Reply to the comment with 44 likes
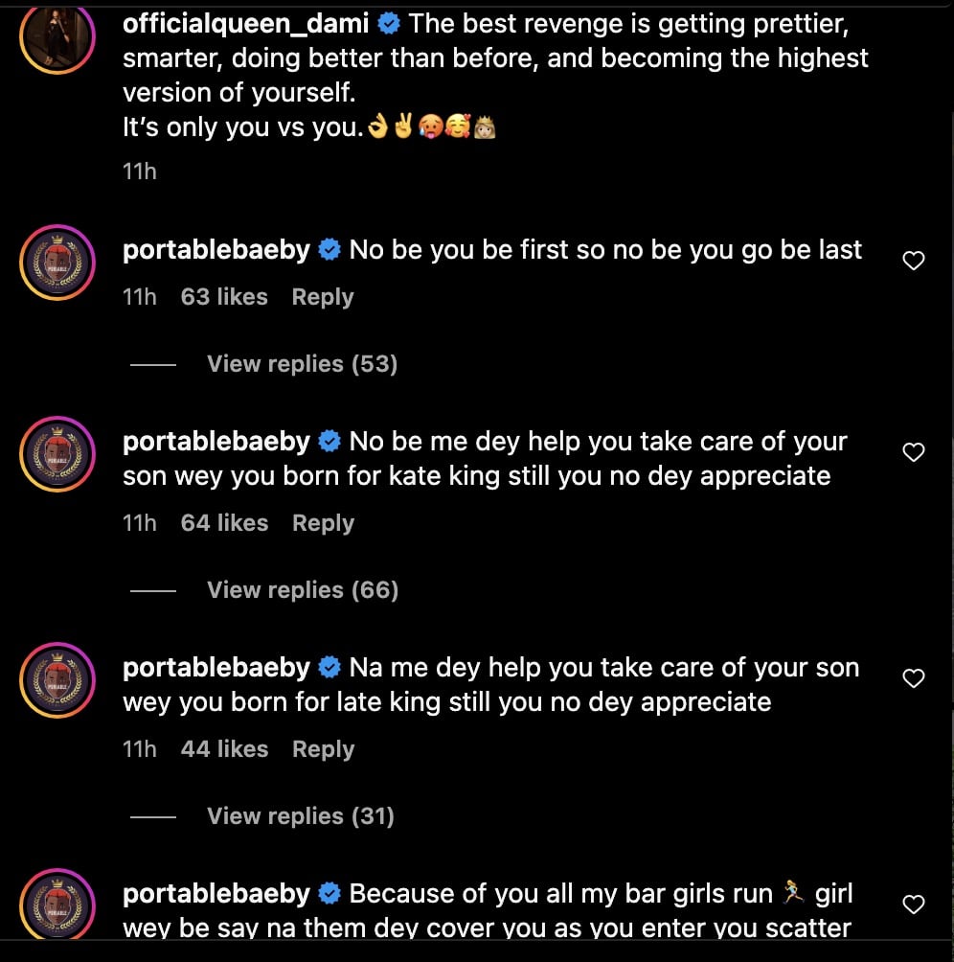954x962 pixels. (x=323, y=749)
